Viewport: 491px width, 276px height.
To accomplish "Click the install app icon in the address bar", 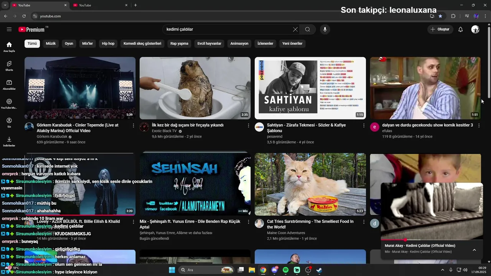I will [x=432, y=16].
